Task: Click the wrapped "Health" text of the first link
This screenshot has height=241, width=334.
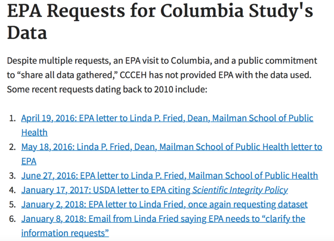Action: click(34, 132)
